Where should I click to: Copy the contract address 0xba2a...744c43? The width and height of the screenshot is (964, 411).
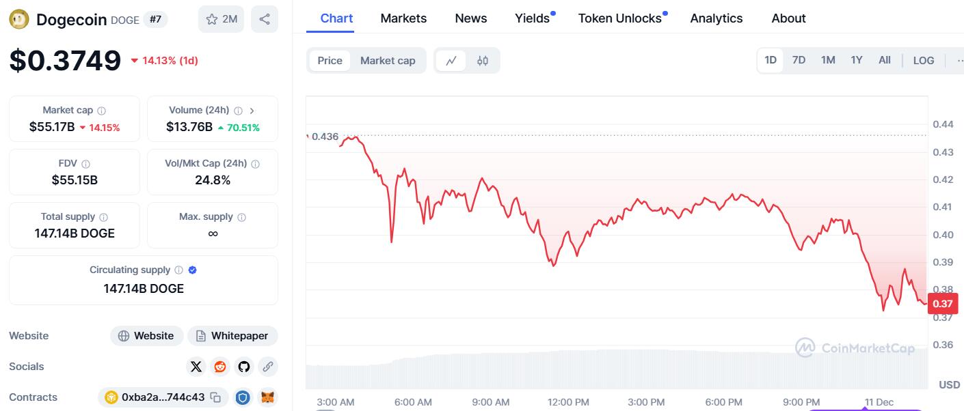pyautogui.click(x=215, y=397)
